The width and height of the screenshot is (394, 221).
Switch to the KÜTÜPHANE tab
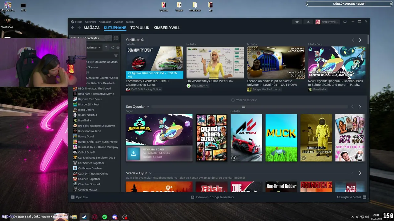coord(115,28)
